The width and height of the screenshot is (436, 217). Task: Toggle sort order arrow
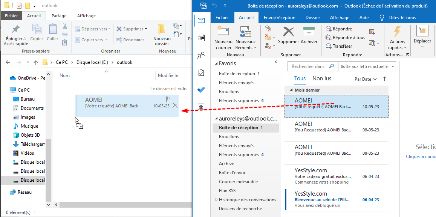(384, 79)
